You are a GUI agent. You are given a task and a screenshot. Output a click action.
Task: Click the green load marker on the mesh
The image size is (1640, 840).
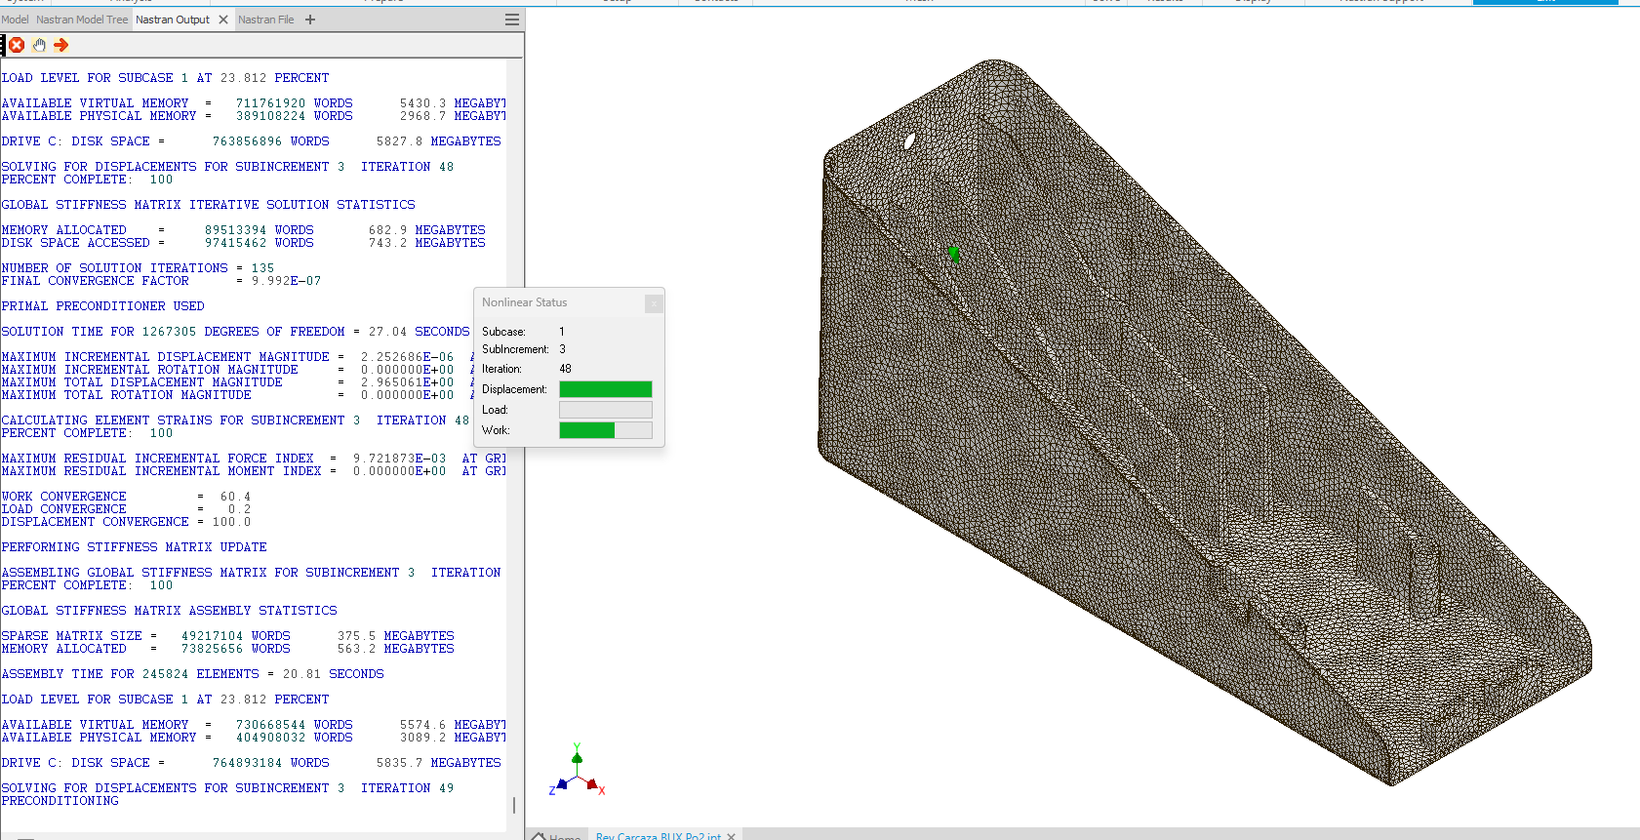click(954, 255)
